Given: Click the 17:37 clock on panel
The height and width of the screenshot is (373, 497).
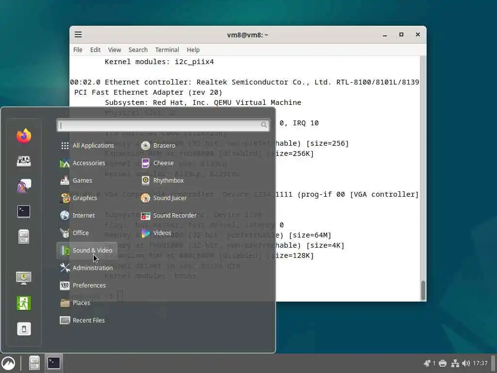Looking at the screenshot, I should tap(480, 363).
